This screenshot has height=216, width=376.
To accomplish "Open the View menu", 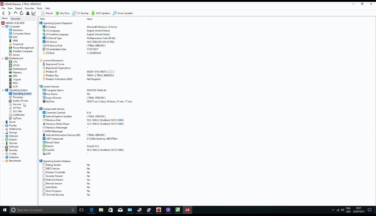I will click(x=10, y=8).
